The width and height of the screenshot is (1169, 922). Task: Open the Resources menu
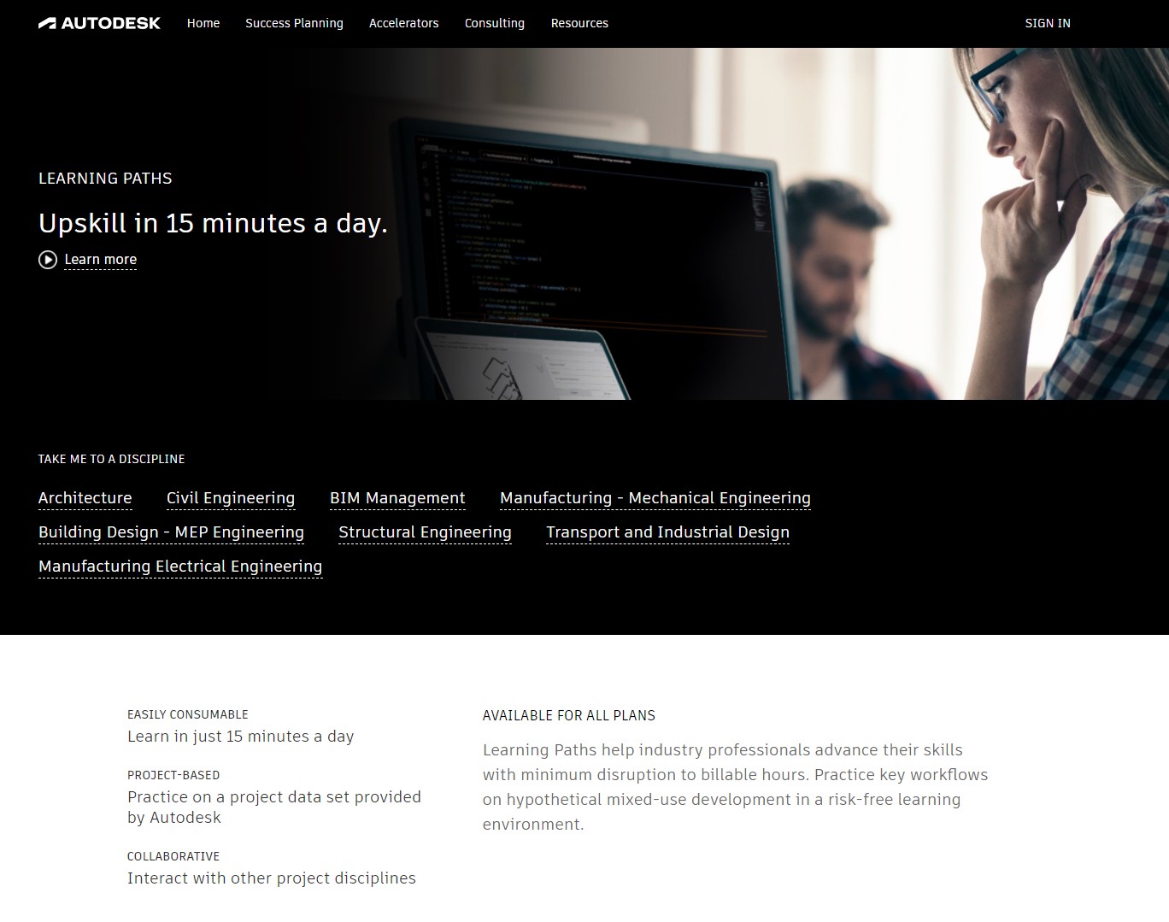click(x=579, y=23)
